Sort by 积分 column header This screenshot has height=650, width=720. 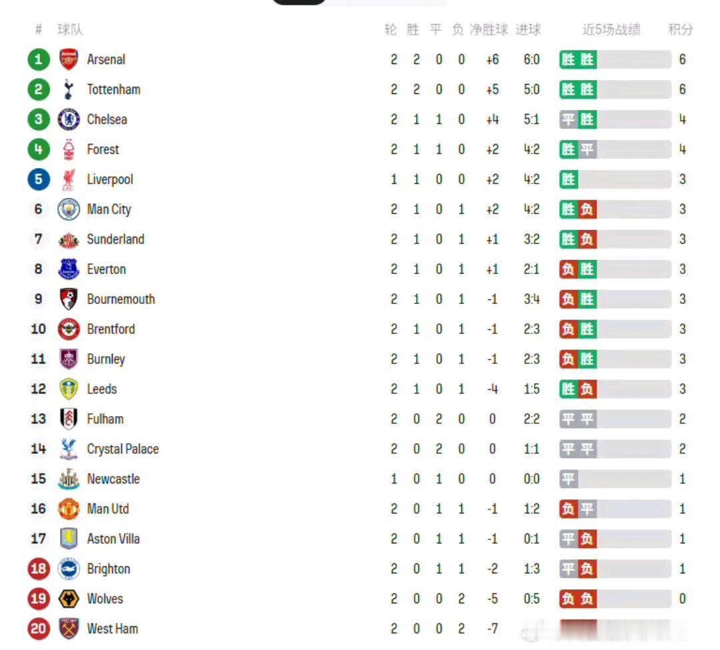coord(680,29)
